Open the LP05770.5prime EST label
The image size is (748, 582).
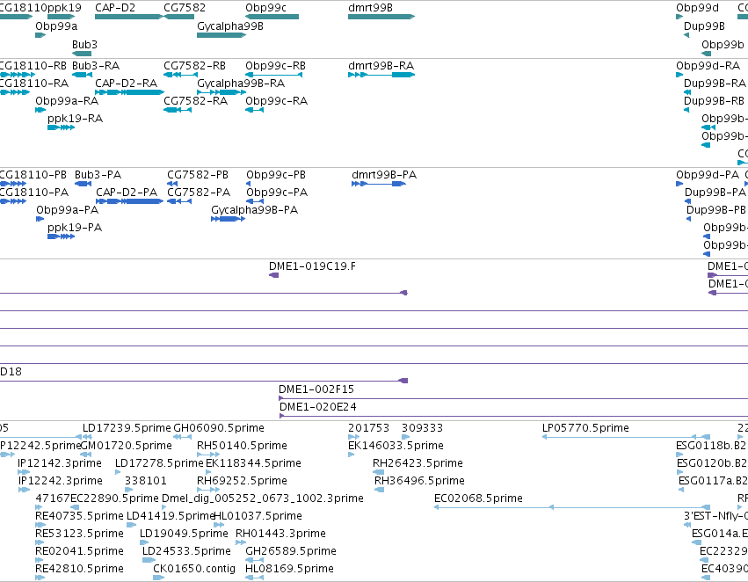click(x=585, y=428)
